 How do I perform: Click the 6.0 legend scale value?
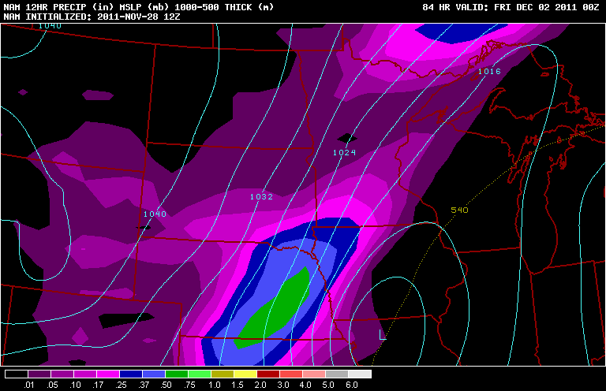(352, 385)
